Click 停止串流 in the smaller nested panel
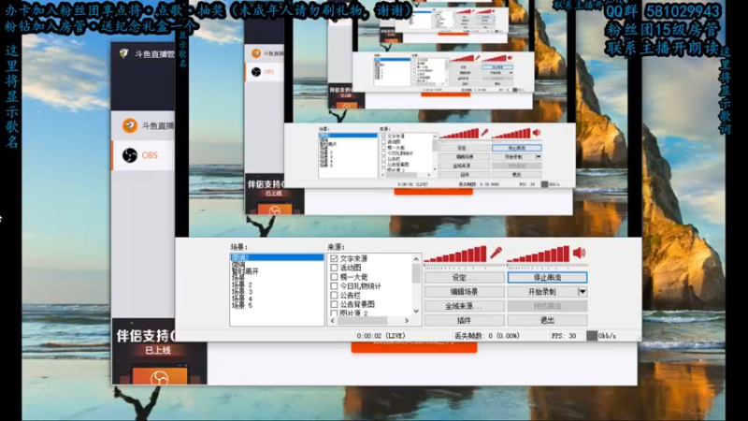The width and height of the screenshot is (748, 421). [517, 148]
